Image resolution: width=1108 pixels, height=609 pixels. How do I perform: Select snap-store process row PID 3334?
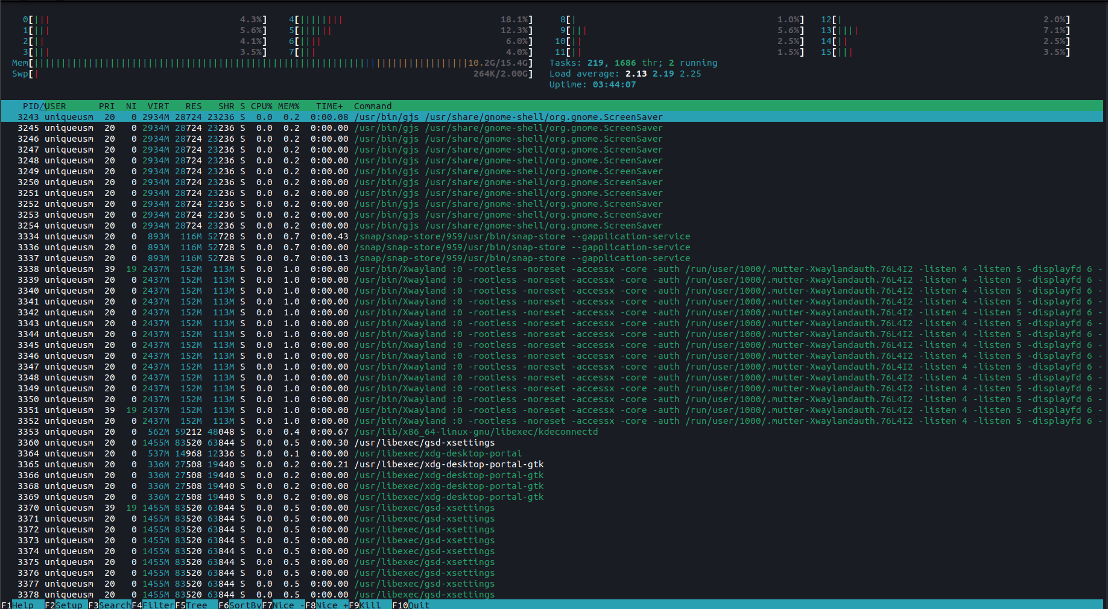point(552,236)
